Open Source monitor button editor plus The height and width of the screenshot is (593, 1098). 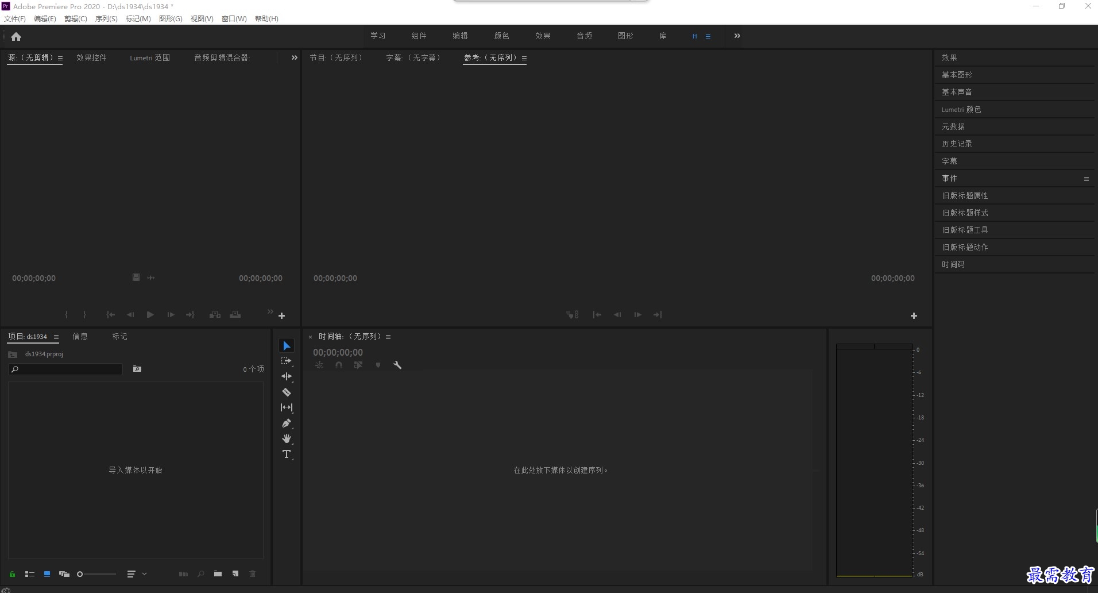pos(282,315)
